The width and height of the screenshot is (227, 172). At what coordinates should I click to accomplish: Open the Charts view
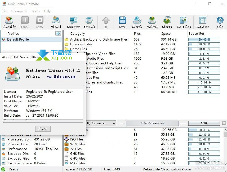coord(167,22)
